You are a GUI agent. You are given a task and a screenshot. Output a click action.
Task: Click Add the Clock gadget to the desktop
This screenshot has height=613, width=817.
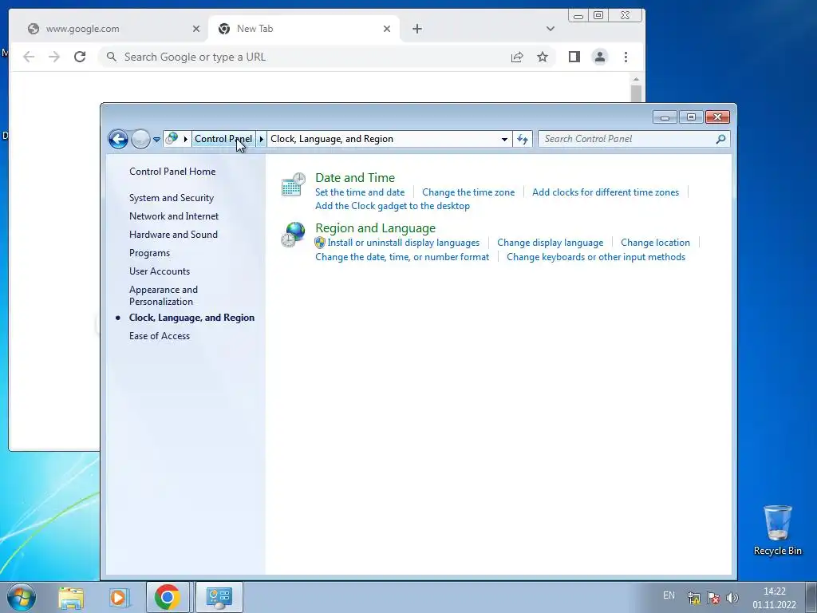pos(393,206)
